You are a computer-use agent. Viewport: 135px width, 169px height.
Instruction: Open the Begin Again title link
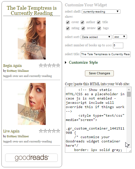pyautogui.click(x=12, y=66)
